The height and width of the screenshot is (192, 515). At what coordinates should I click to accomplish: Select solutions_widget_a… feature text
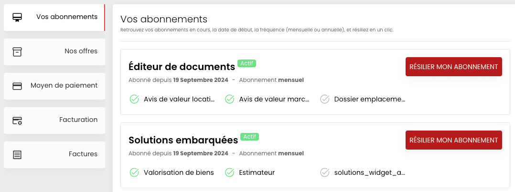369,172
